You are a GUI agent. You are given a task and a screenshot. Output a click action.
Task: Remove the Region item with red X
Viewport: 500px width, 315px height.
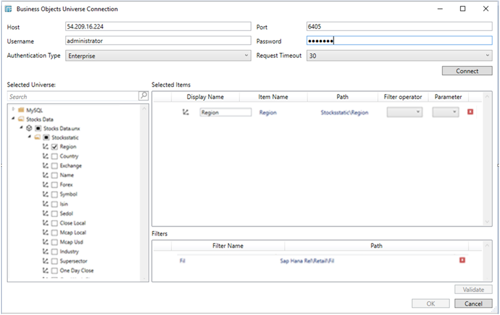[x=470, y=112]
